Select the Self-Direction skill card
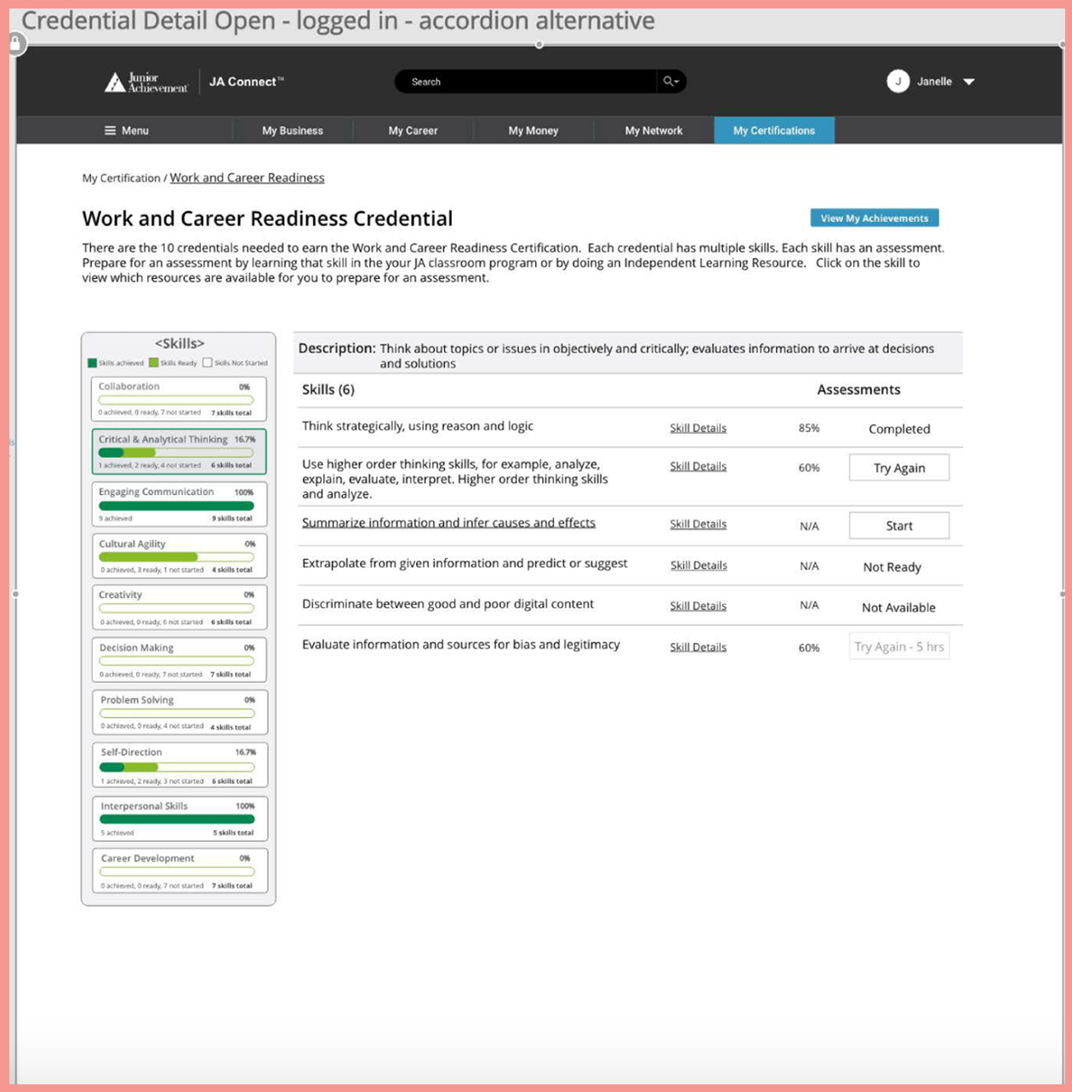 coord(180,765)
